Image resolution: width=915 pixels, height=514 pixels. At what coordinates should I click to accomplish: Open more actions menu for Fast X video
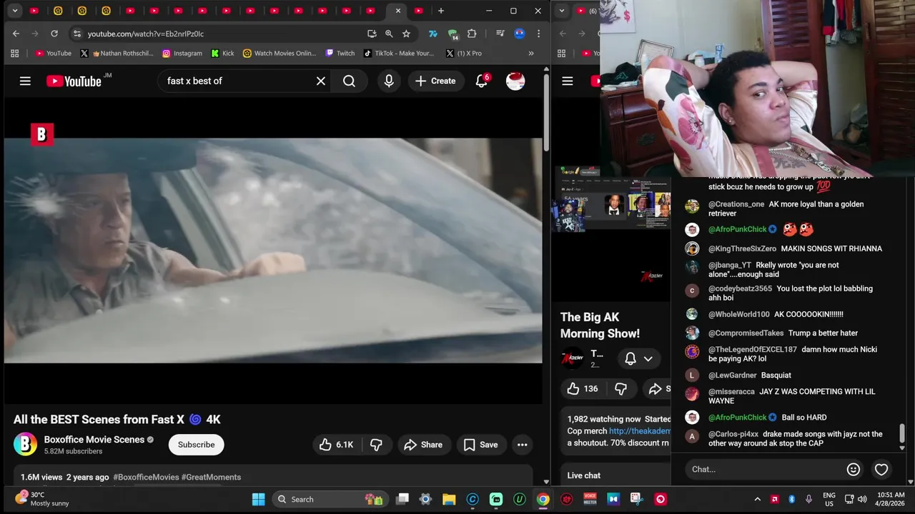point(523,445)
